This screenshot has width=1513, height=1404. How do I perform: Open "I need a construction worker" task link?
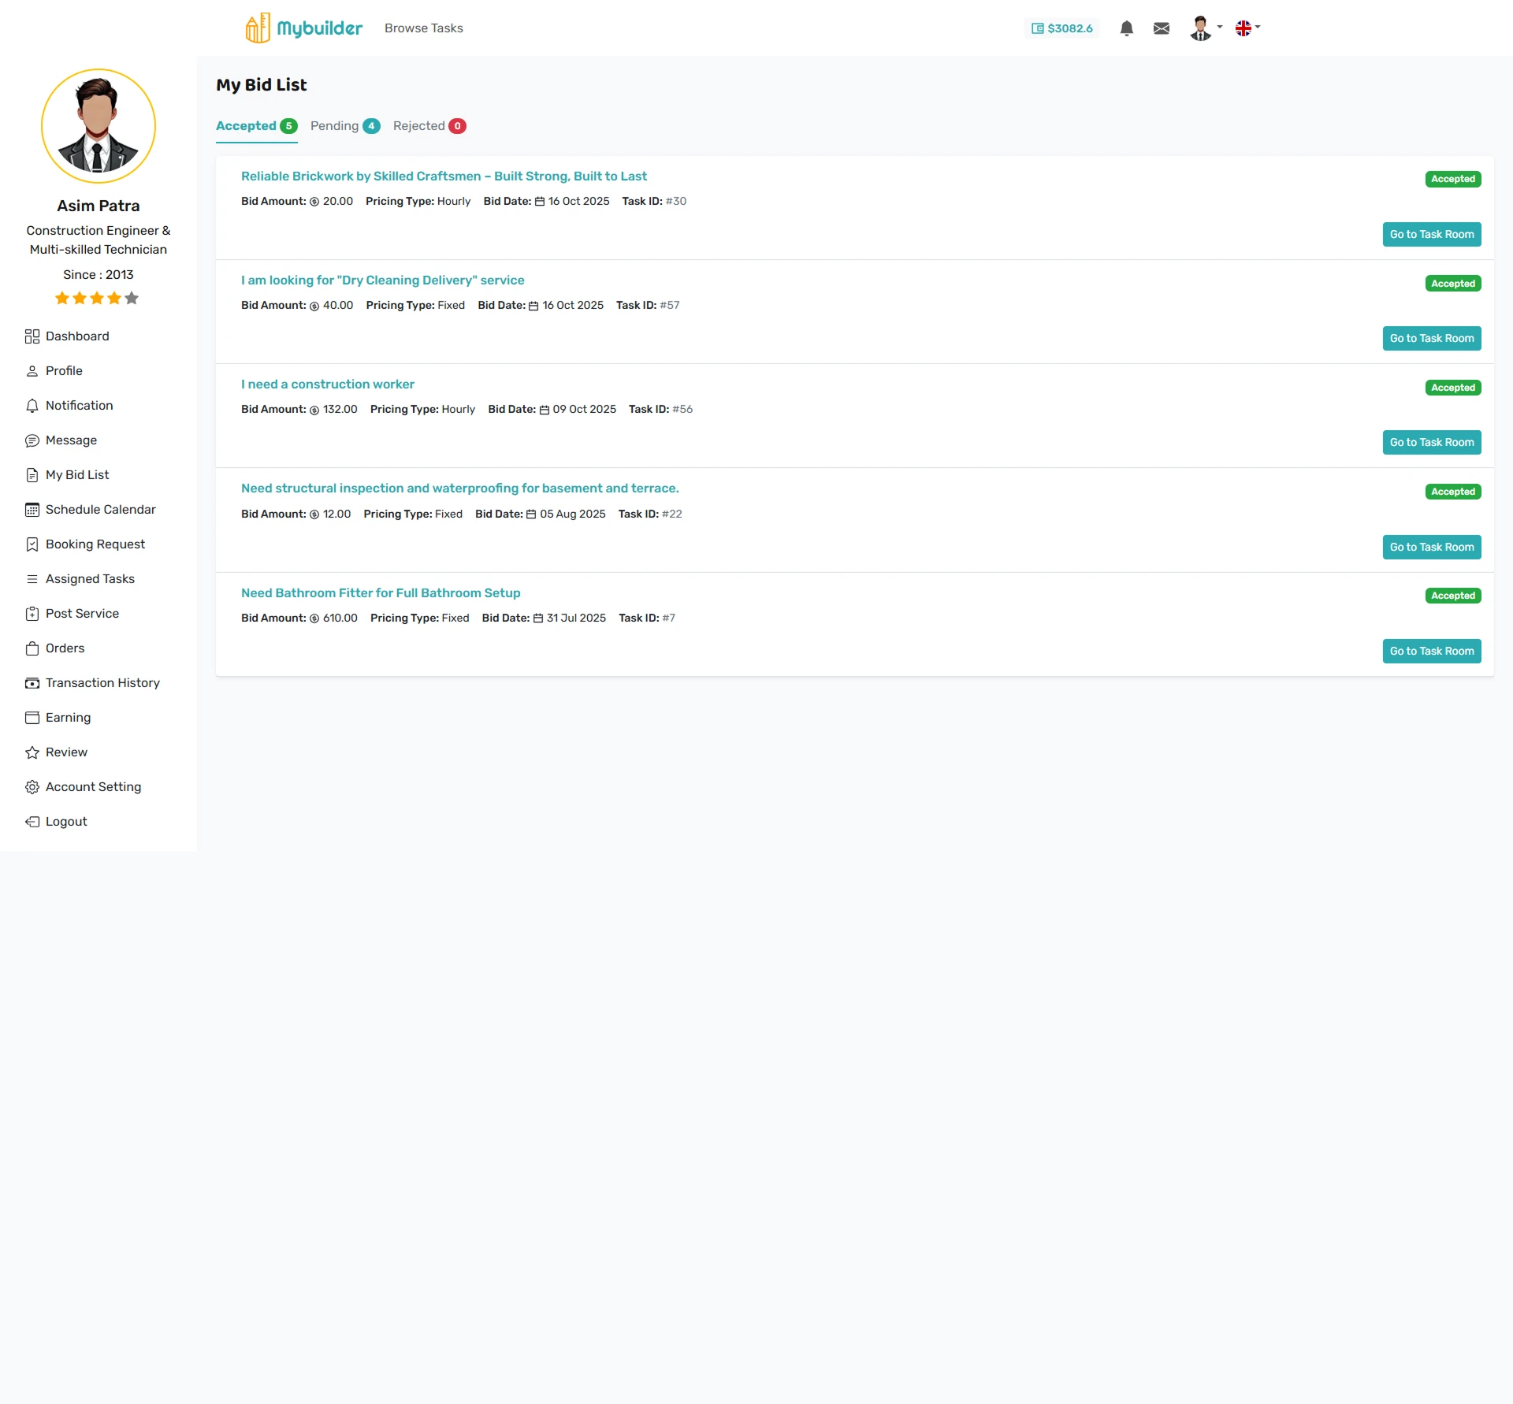click(327, 384)
